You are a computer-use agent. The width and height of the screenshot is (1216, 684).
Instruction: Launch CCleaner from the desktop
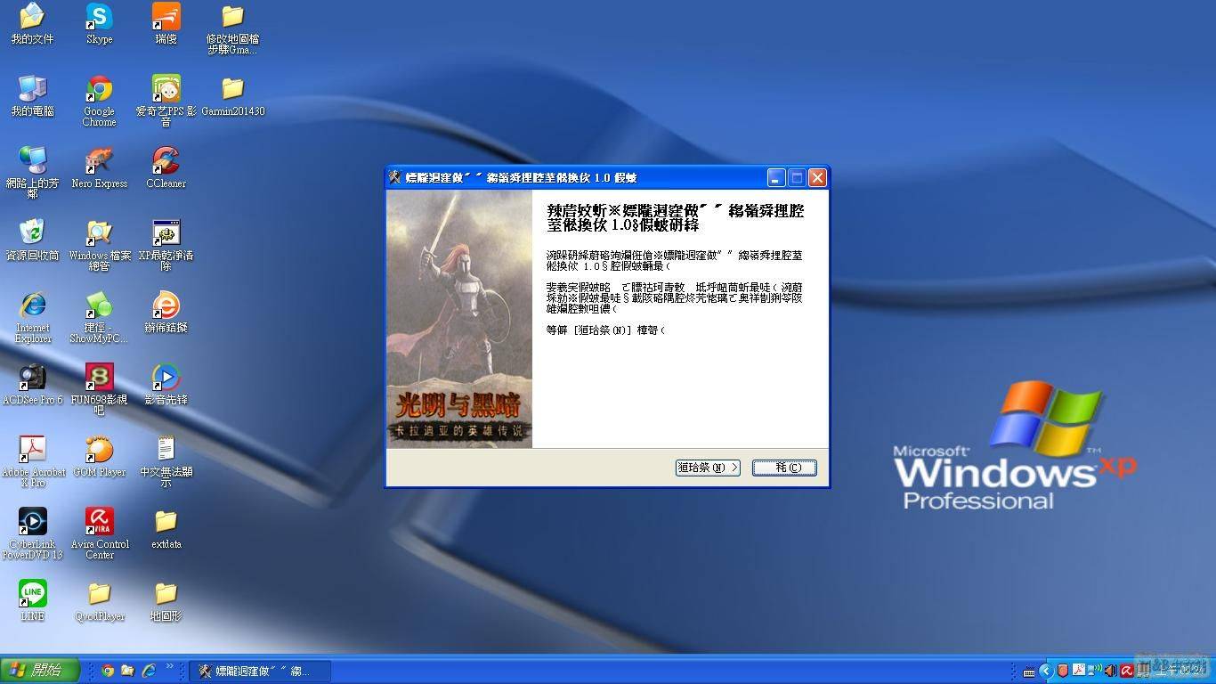tap(166, 167)
